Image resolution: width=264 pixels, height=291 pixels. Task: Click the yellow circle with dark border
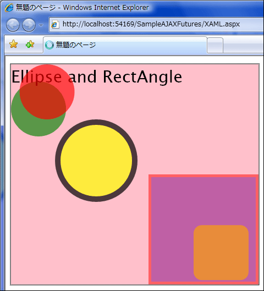[x=96, y=161]
